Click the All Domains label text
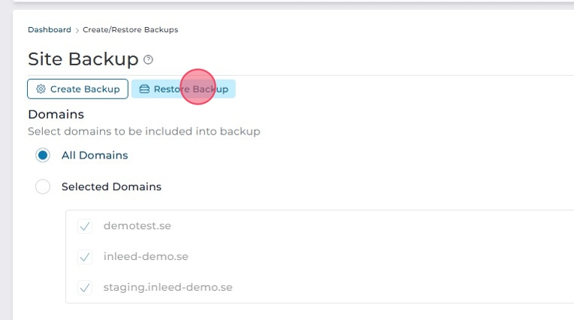This screenshot has height=320, width=574. pyautogui.click(x=95, y=155)
